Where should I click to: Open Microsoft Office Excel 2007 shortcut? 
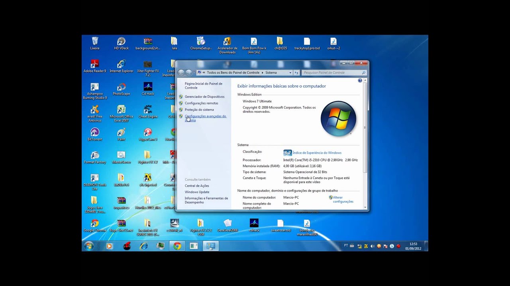tap(122, 114)
